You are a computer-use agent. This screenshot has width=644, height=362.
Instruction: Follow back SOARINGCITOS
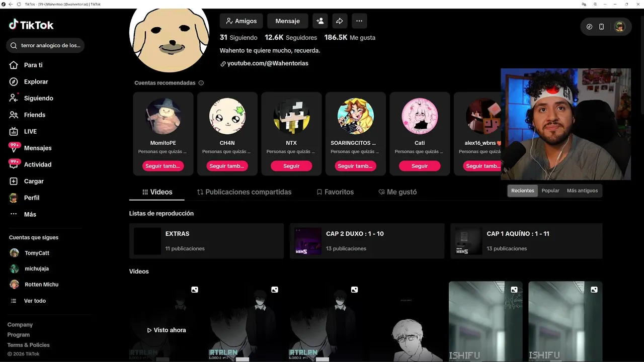click(x=356, y=166)
